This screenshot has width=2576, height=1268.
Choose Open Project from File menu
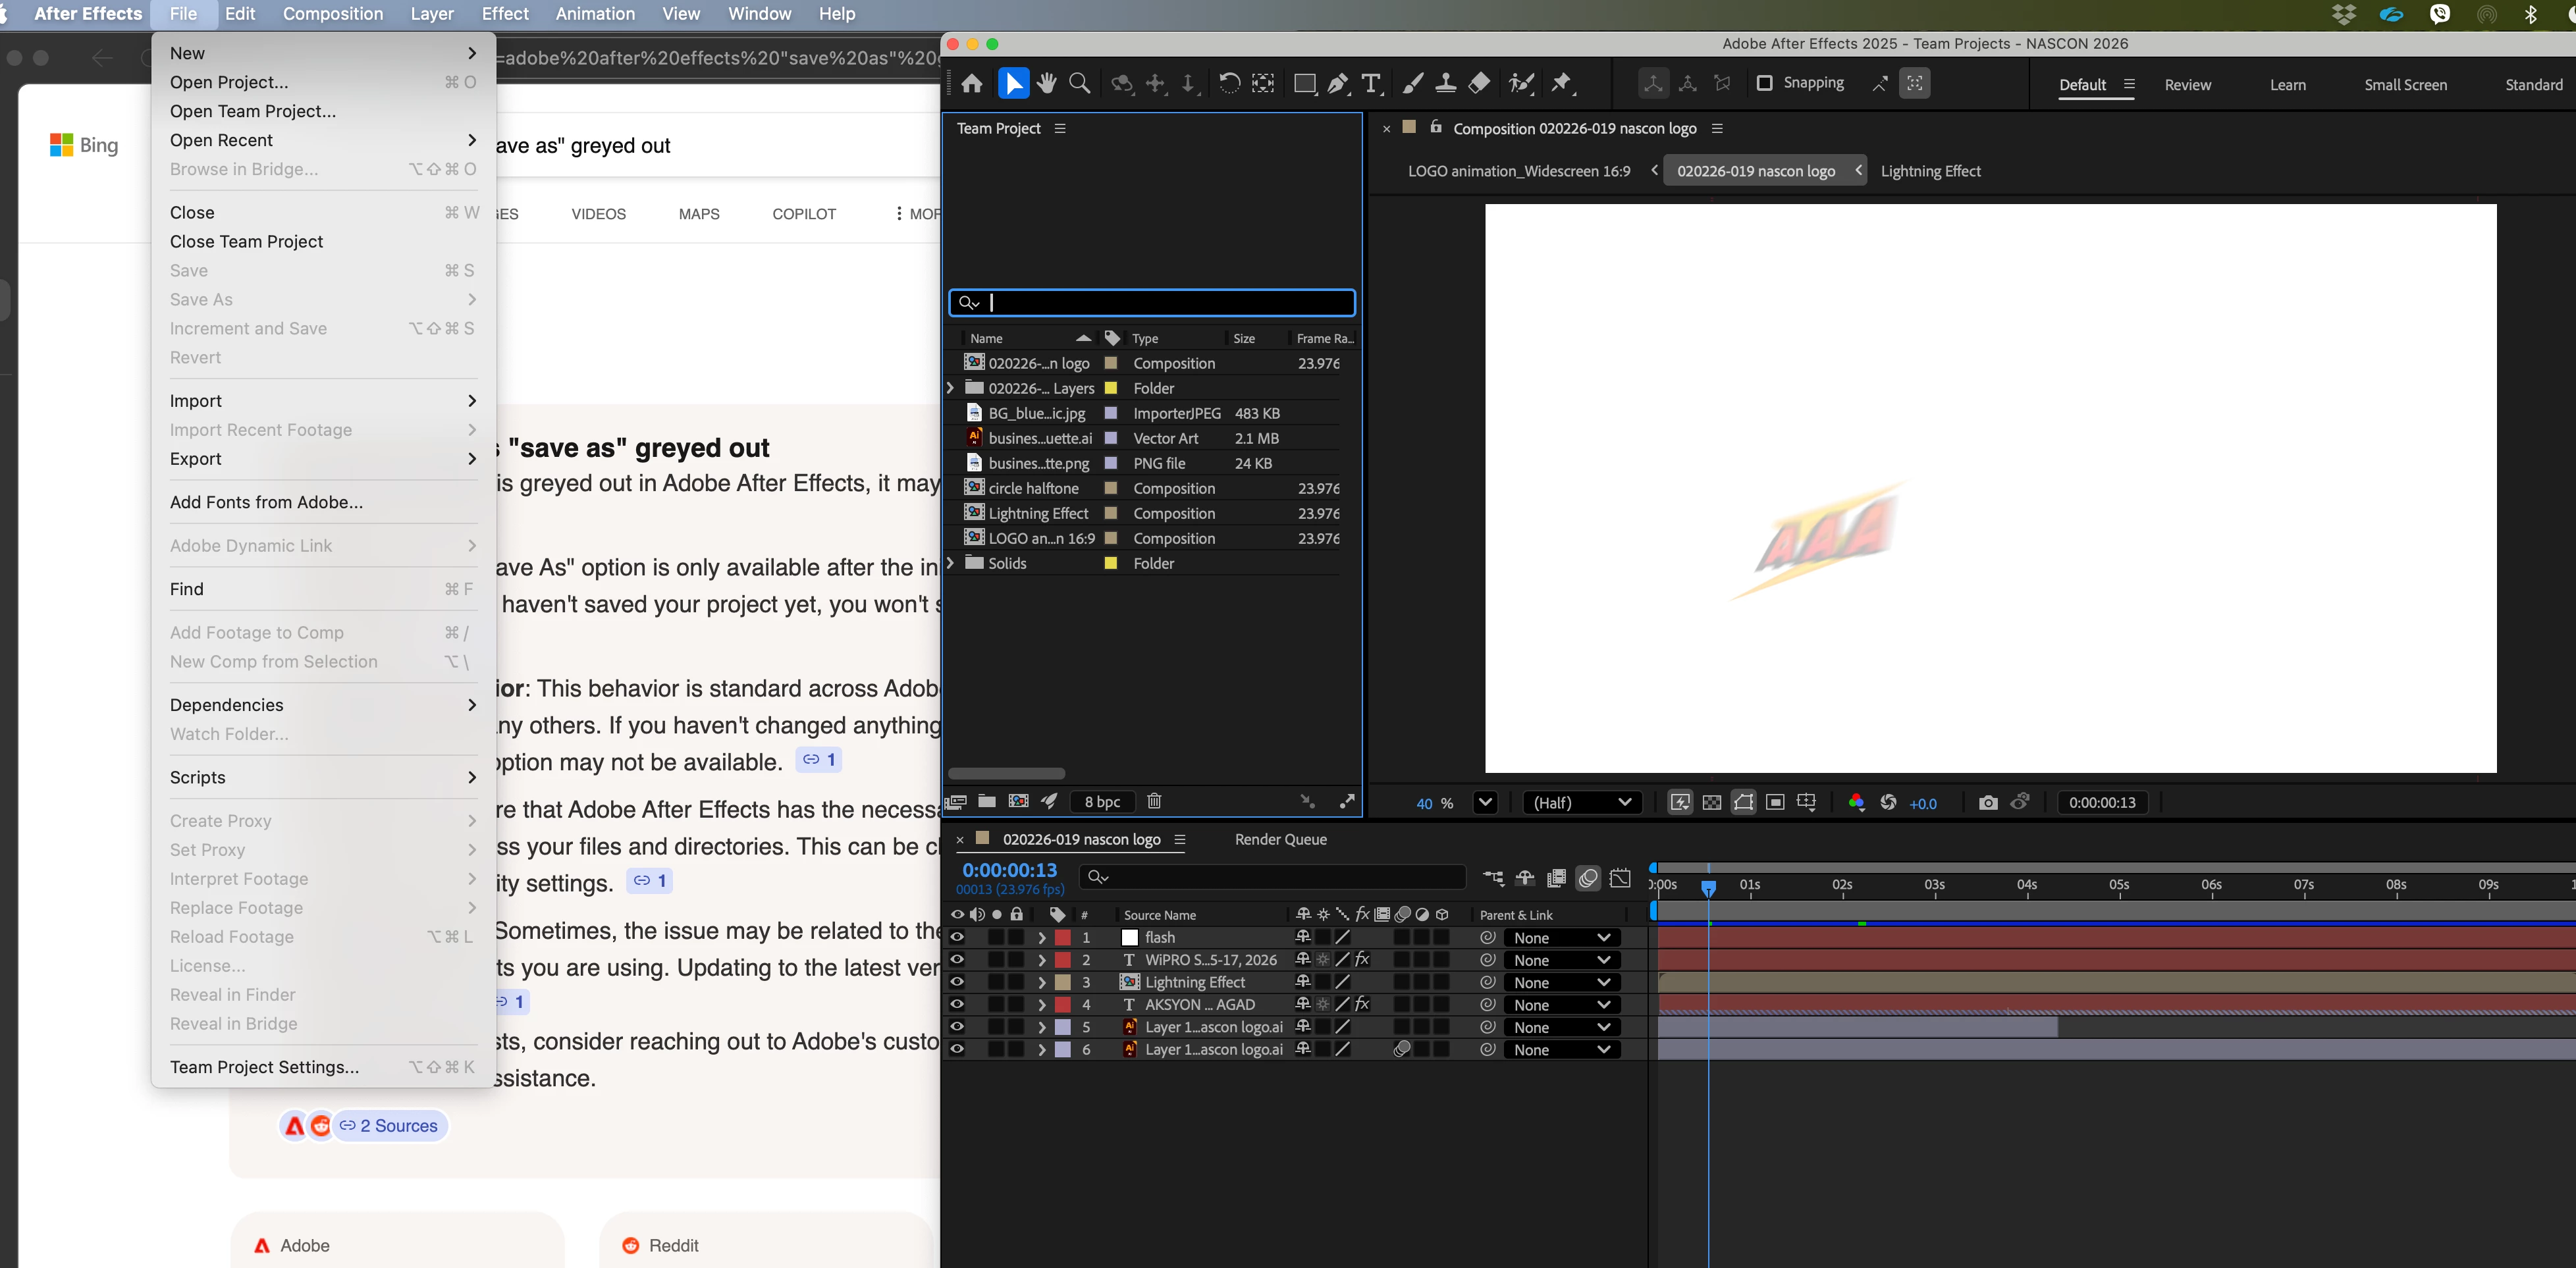coord(229,82)
